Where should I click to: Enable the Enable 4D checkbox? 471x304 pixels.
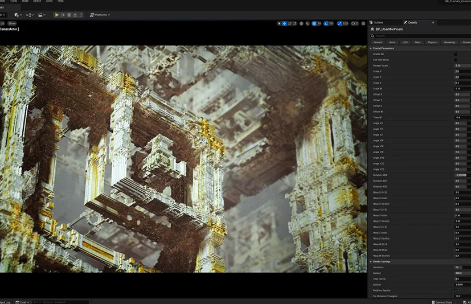(456, 54)
